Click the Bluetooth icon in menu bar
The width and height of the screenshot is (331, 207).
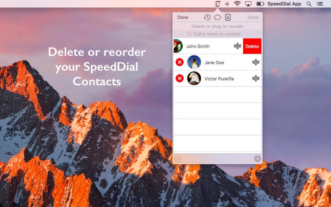[227, 4]
